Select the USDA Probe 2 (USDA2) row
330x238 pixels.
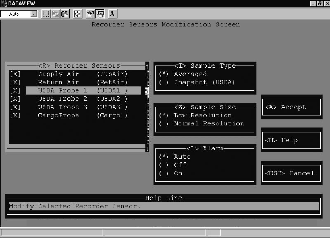[x=83, y=99]
